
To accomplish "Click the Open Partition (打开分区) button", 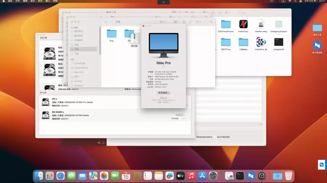I will coord(175,118).
